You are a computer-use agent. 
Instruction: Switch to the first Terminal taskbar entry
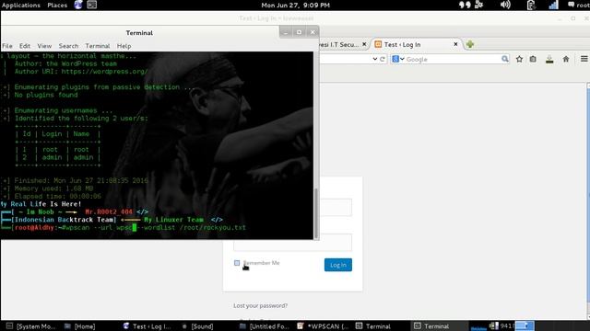373,326
